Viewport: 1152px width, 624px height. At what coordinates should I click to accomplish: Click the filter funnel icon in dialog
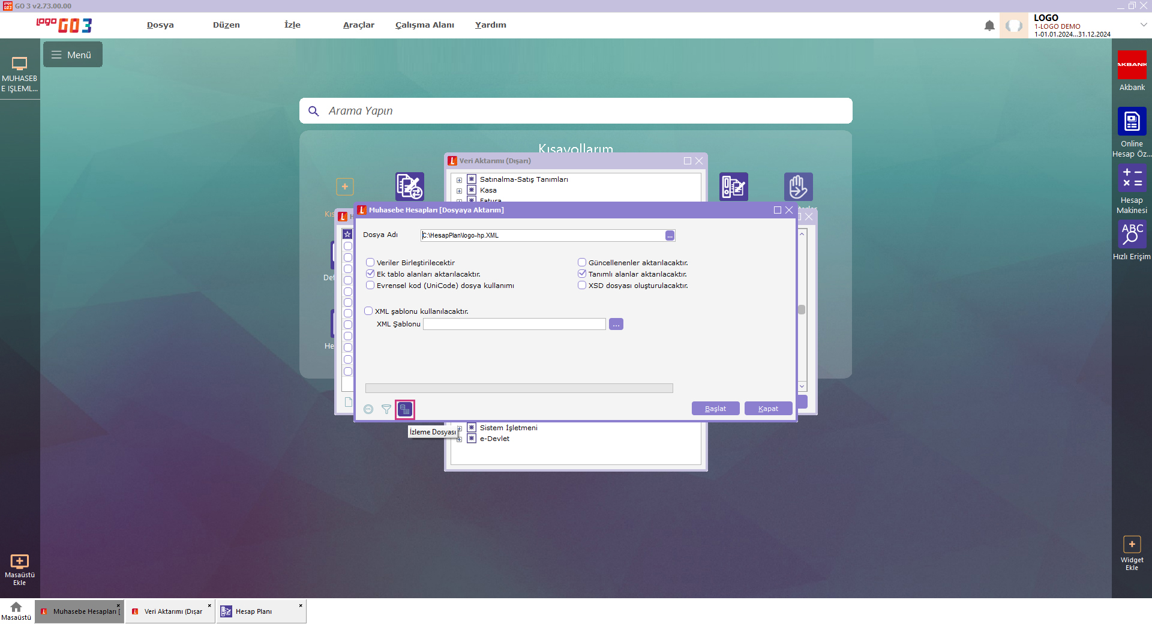(386, 409)
